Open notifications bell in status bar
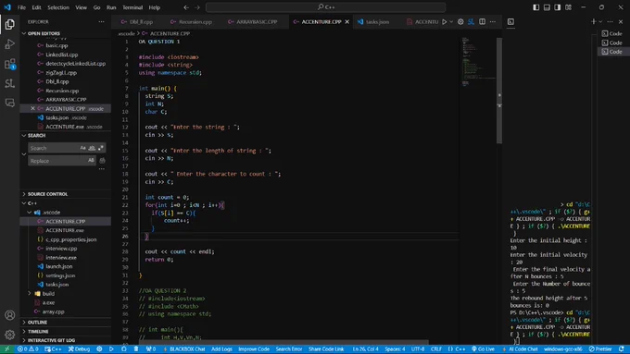Image resolution: width=630 pixels, height=354 pixels. [622, 349]
